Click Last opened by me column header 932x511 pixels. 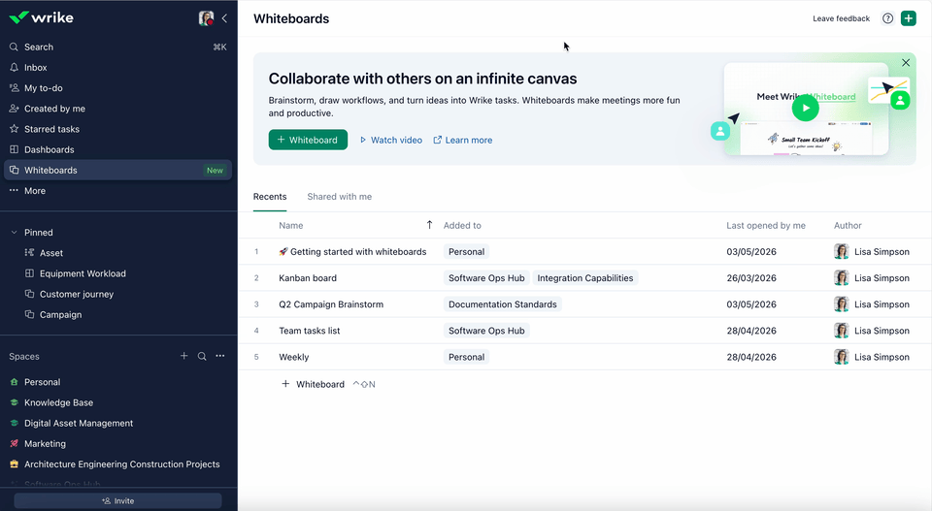click(766, 226)
